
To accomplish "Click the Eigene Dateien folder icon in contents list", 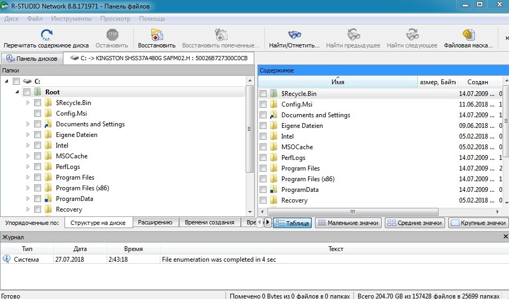I will pyautogui.click(x=273, y=126).
